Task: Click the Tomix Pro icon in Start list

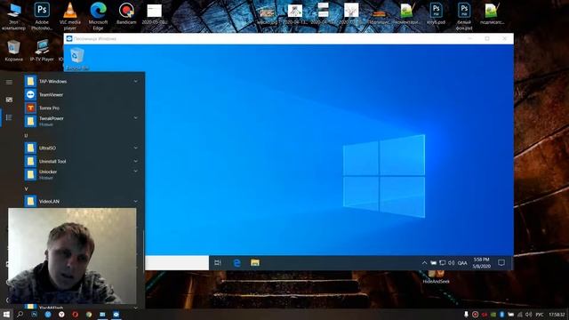Action: click(30, 108)
